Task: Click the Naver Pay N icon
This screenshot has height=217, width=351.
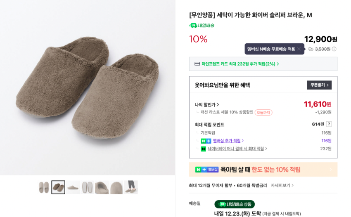Action: pyautogui.click(x=203, y=149)
